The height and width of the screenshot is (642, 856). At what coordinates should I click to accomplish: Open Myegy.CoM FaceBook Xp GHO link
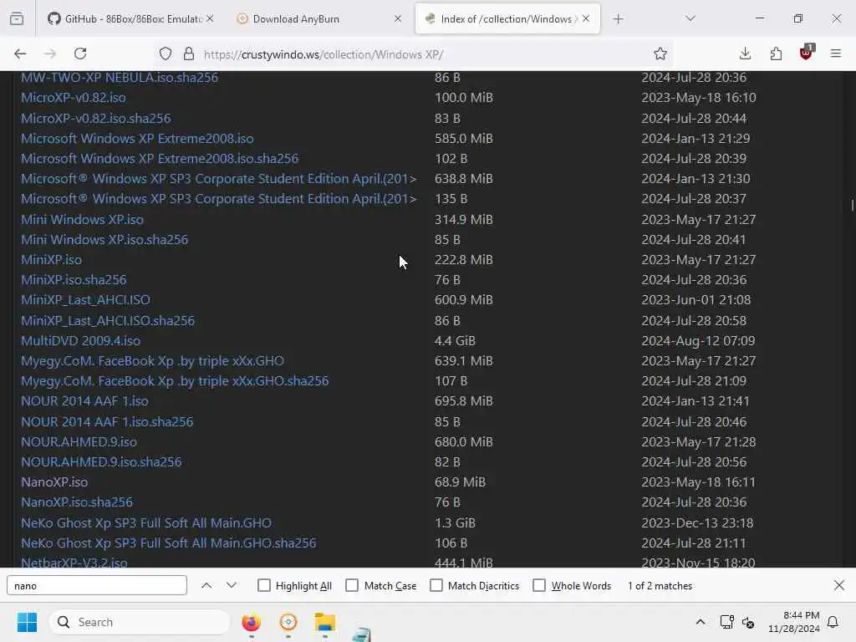(152, 361)
